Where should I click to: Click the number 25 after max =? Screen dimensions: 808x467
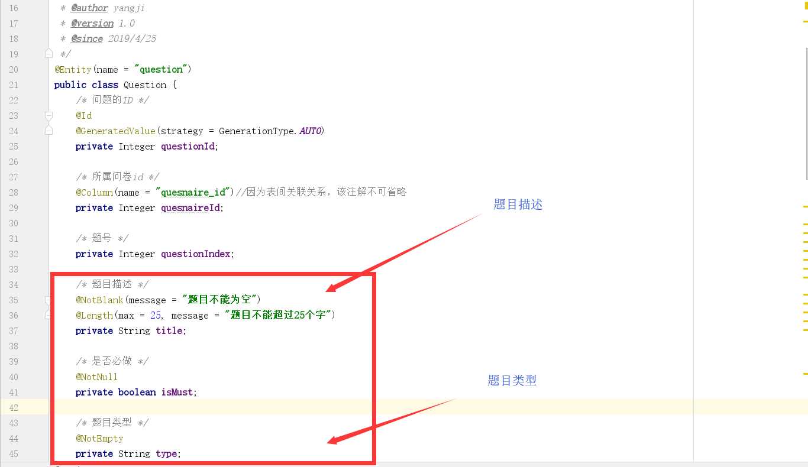pyautogui.click(x=156, y=315)
